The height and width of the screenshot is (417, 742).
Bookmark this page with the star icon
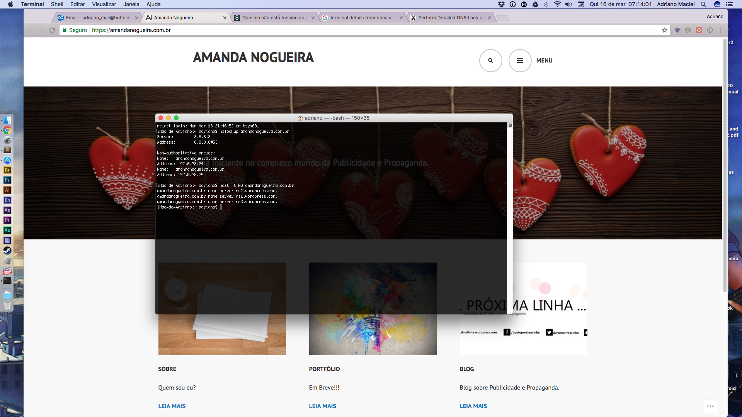[x=665, y=30]
